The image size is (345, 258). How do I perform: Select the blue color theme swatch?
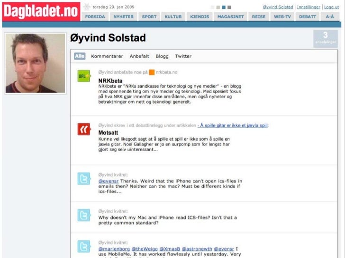(224, 7)
